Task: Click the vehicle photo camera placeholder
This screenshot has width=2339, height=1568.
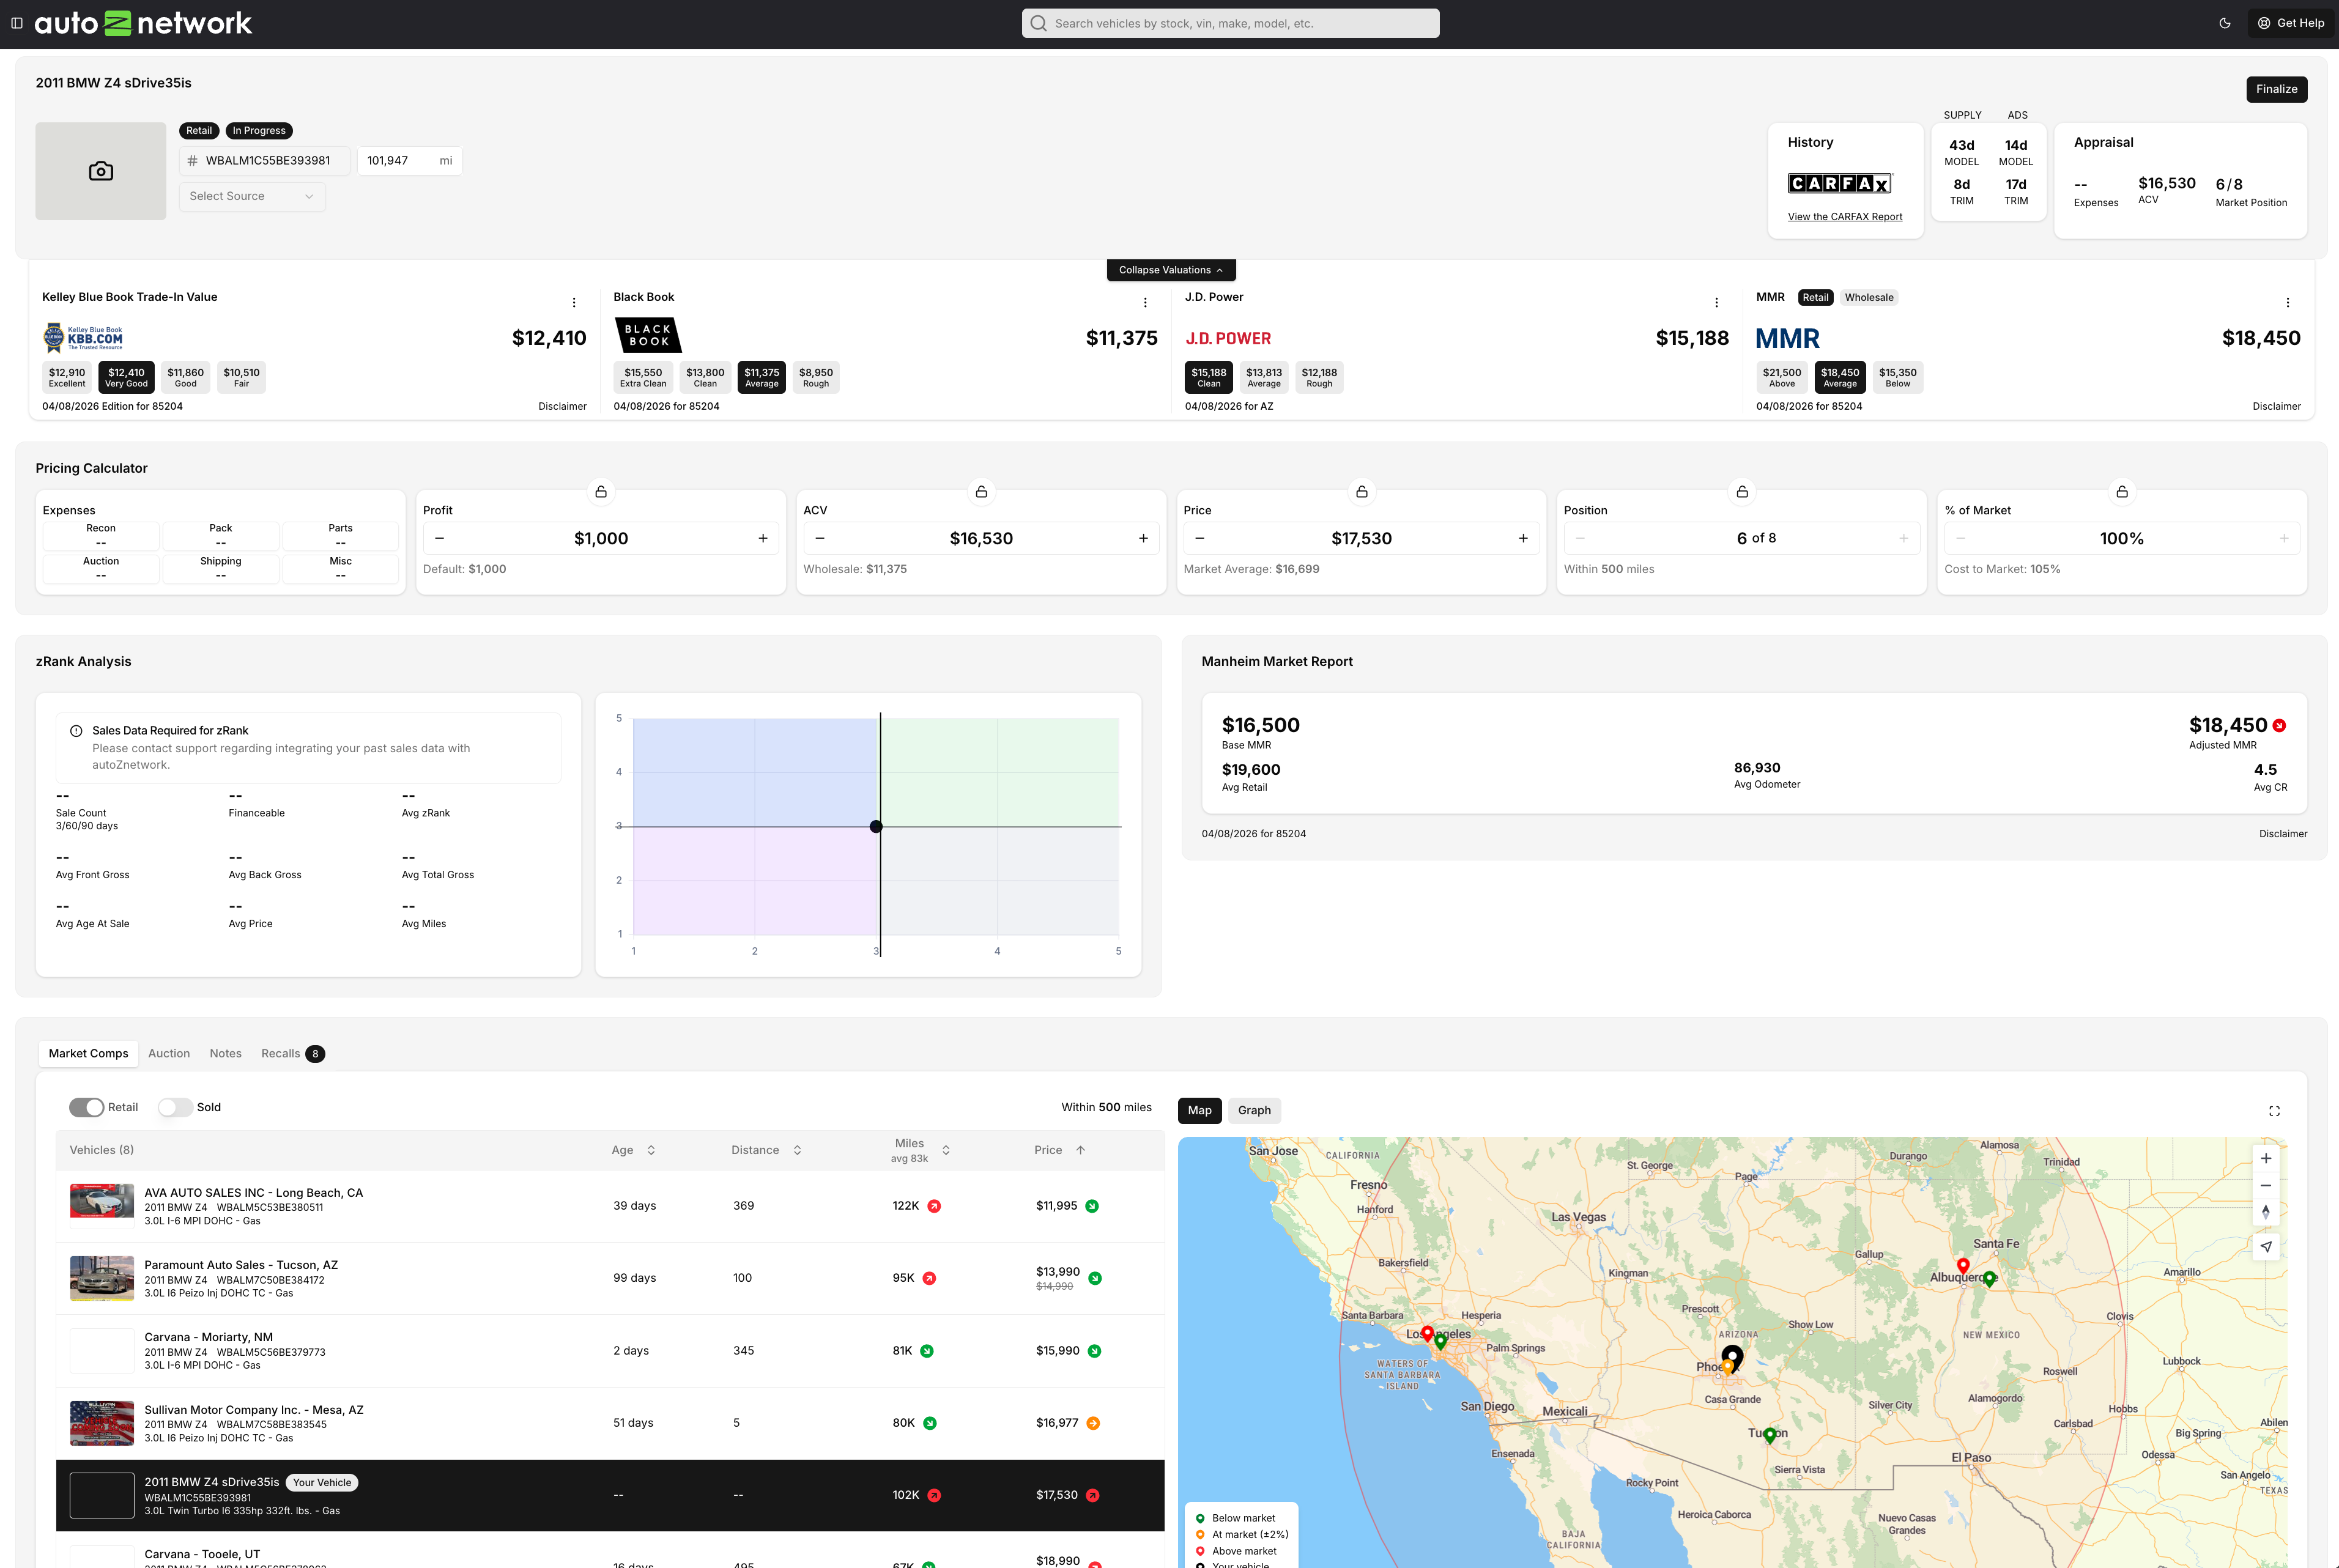Action: 101,171
